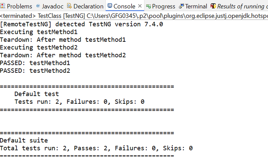The height and width of the screenshot is (157, 268).
Task: Click the RemoteTestNG detected version line
Action: pos(82,24)
